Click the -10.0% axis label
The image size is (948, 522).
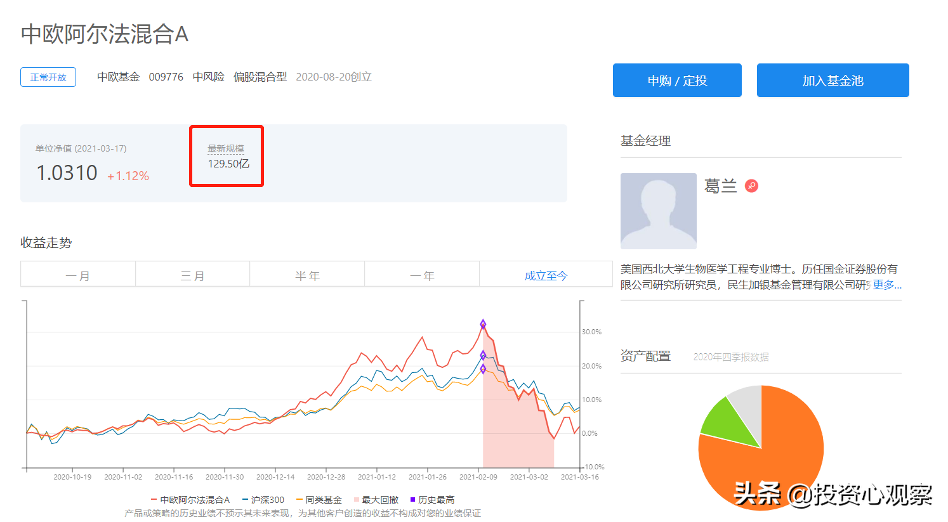click(x=593, y=467)
